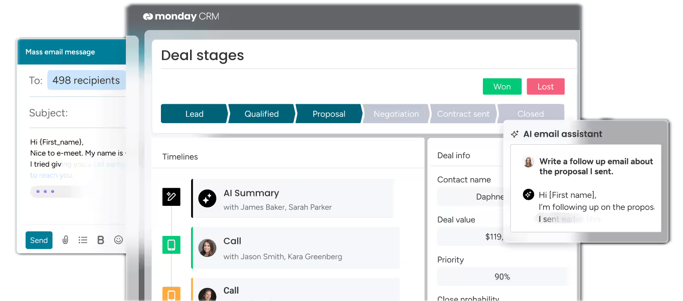This screenshot has width=683, height=301.
Task: Click 'Write a follow up email' prompt
Action: tap(596, 166)
